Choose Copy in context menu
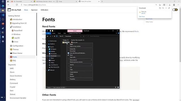Viewport: 181px width, 101px height. (79, 69)
